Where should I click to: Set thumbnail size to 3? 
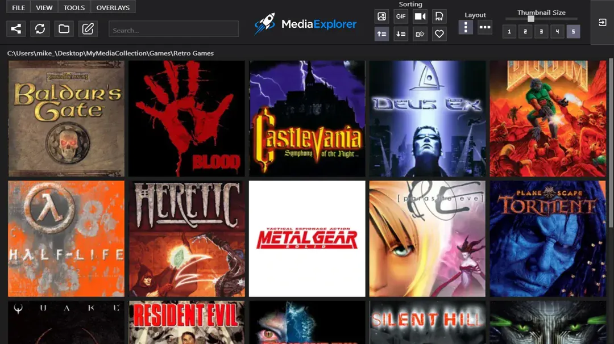point(541,32)
